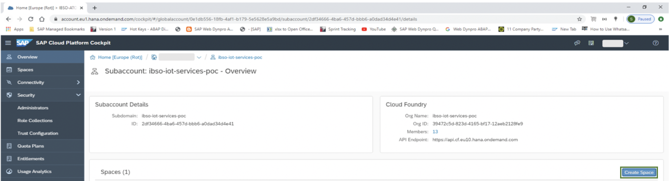Click the Spaces (1) heading
This screenshot has width=669, height=181.
[115, 172]
